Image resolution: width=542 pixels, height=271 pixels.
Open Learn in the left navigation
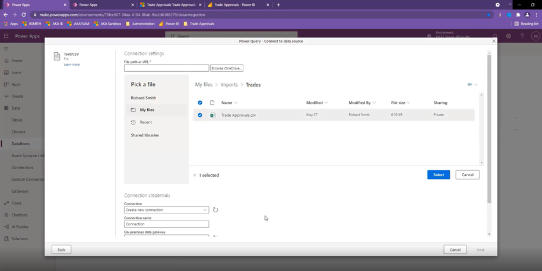click(16, 72)
